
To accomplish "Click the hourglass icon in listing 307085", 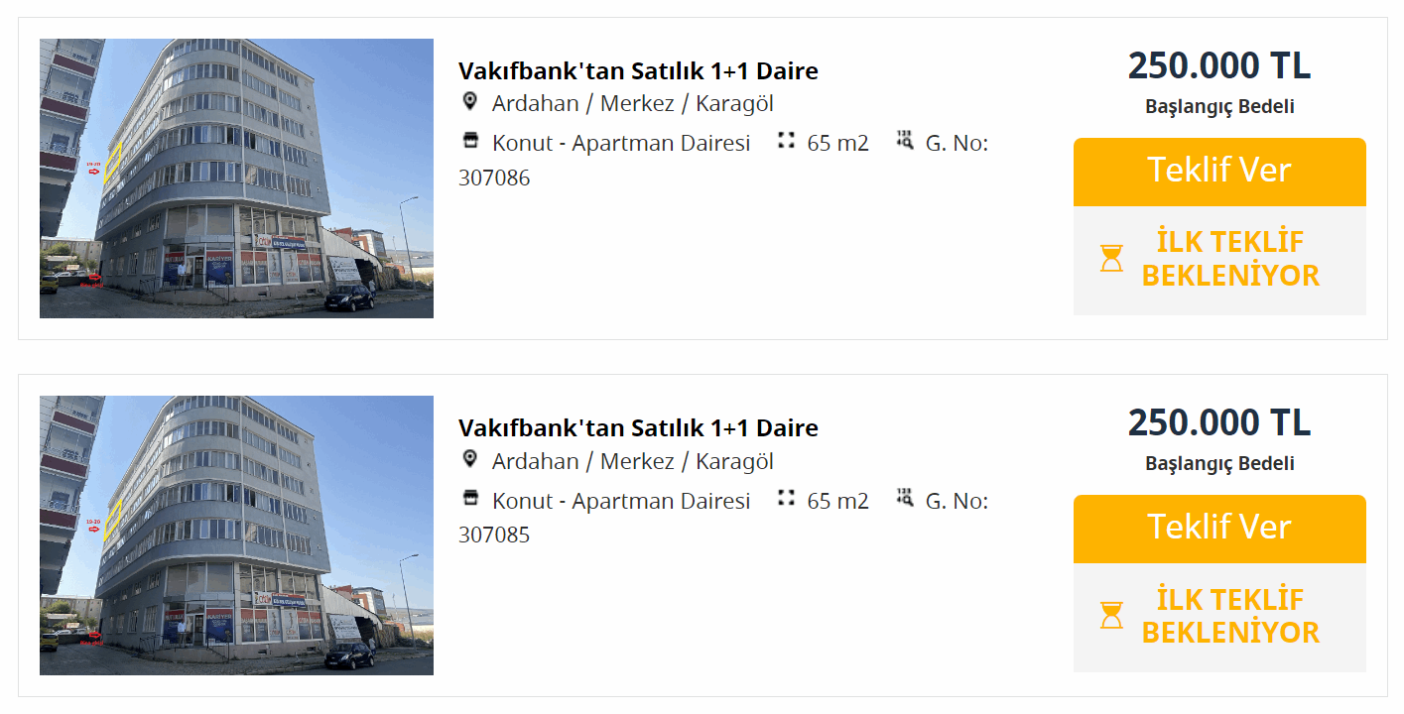I will coord(1111,616).
